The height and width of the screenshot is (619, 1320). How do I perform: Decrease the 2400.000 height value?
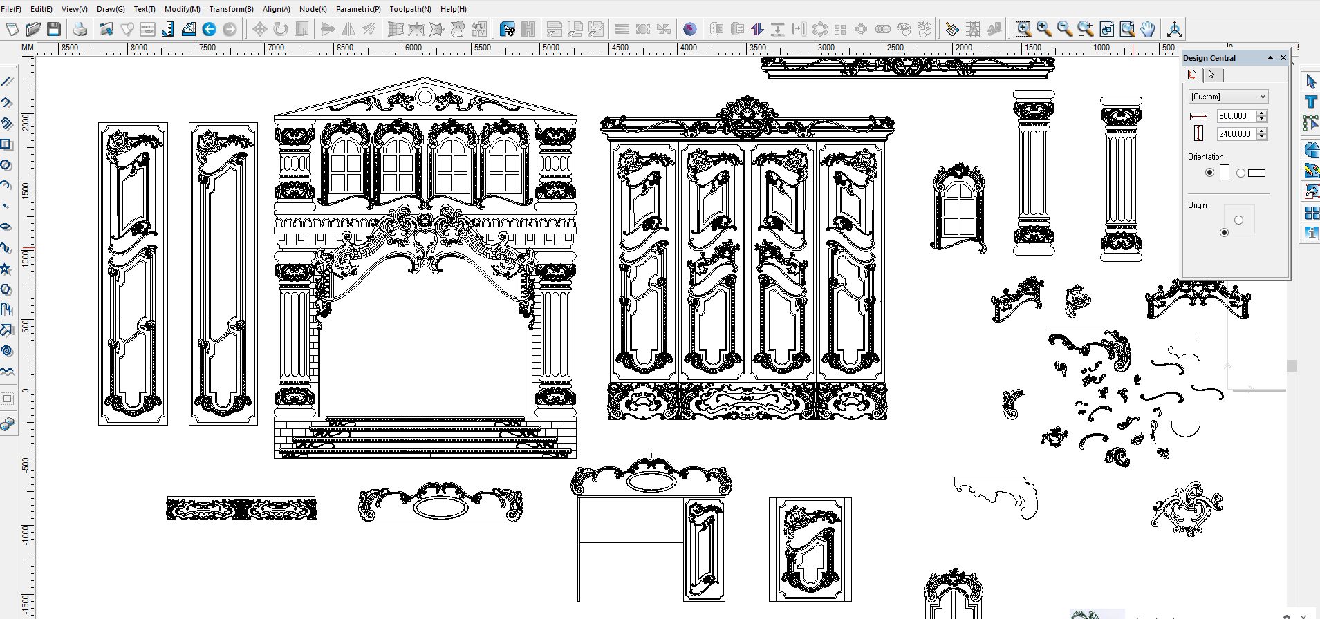1262,137
